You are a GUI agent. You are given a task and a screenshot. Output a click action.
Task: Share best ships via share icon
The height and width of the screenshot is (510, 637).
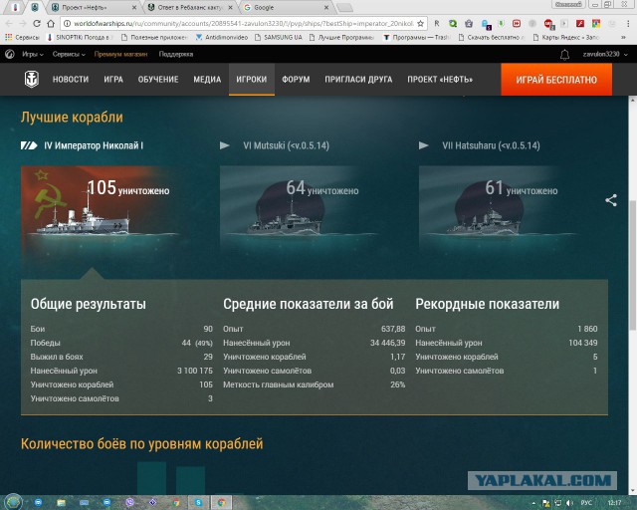point(611,199)
